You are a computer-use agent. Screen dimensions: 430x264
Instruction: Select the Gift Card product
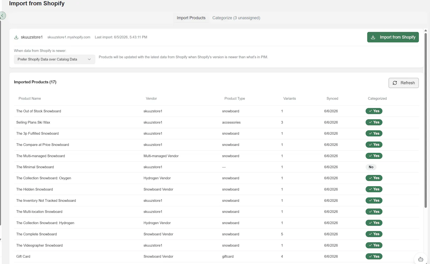point(23,256)
